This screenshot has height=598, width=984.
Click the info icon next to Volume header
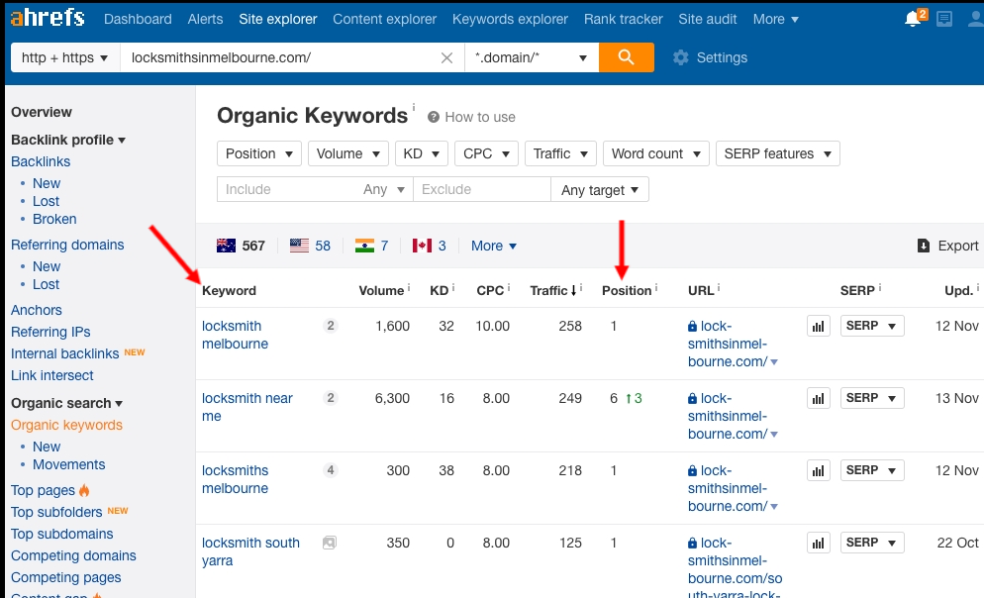409,287
